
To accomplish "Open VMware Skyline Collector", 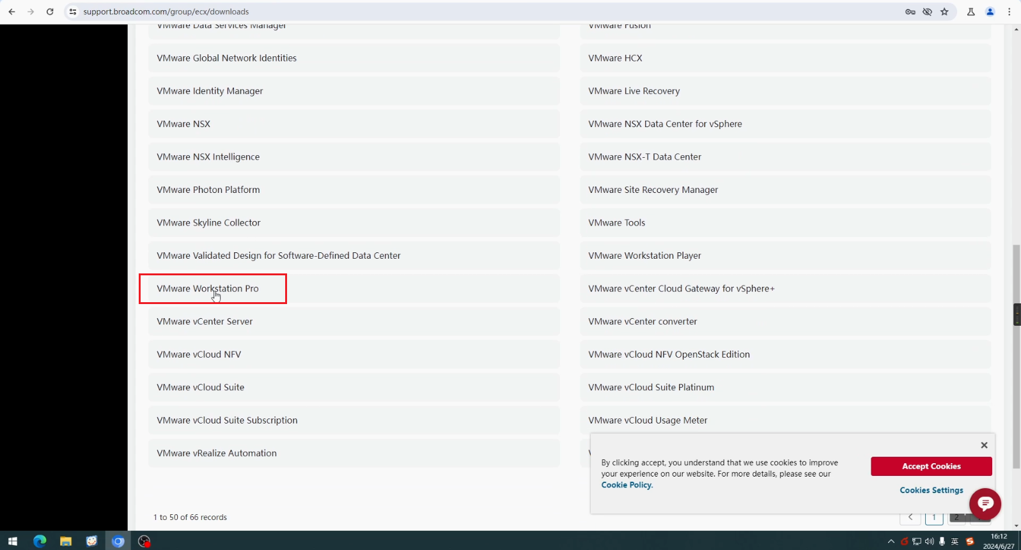I will 354,223.
